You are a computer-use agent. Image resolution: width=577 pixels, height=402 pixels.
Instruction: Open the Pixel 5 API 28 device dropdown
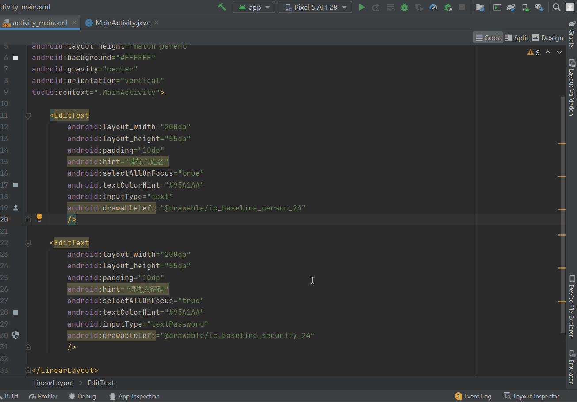click(x=315, y=7)
